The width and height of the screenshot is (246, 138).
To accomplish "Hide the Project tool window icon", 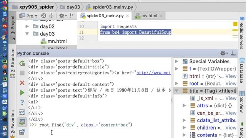I will pyautogui.click(x=72, y=16).
